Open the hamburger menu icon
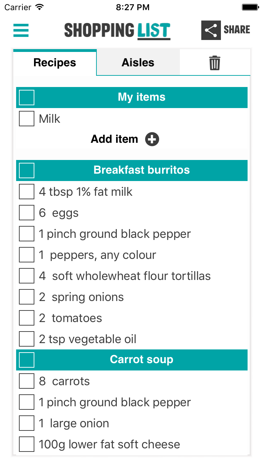Screen dimensions: 263x468 [x=21, y=30]
